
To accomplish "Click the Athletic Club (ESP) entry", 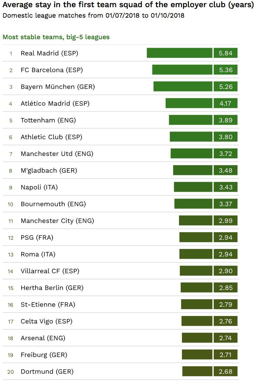I will point(51,137).
